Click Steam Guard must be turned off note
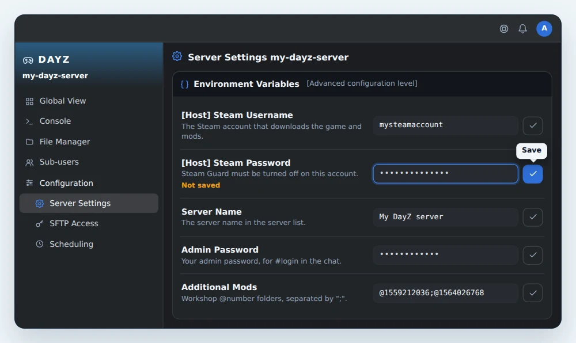This screenshot has height=343, width=576. [270, 174]
